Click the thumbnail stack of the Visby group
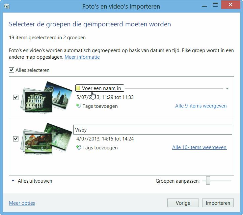Screen dimensions: 243x215 pos(46,138)
